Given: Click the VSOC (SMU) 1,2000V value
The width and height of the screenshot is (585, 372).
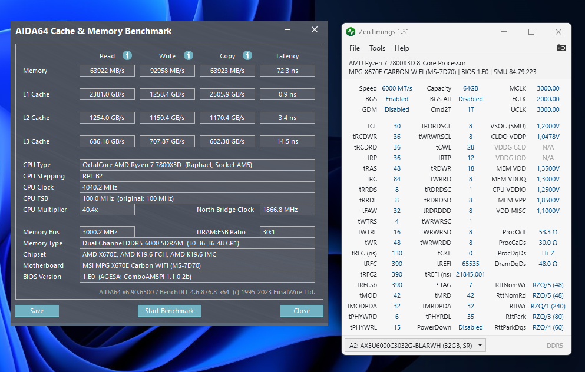Looking at the screenshot, I should [x=548, y=126].
